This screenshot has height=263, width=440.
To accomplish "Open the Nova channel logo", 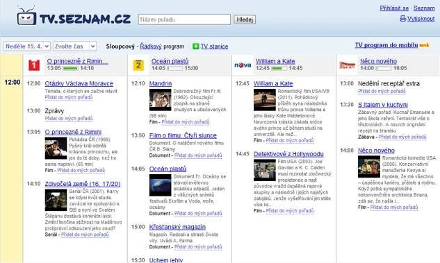I will [243, 65].
